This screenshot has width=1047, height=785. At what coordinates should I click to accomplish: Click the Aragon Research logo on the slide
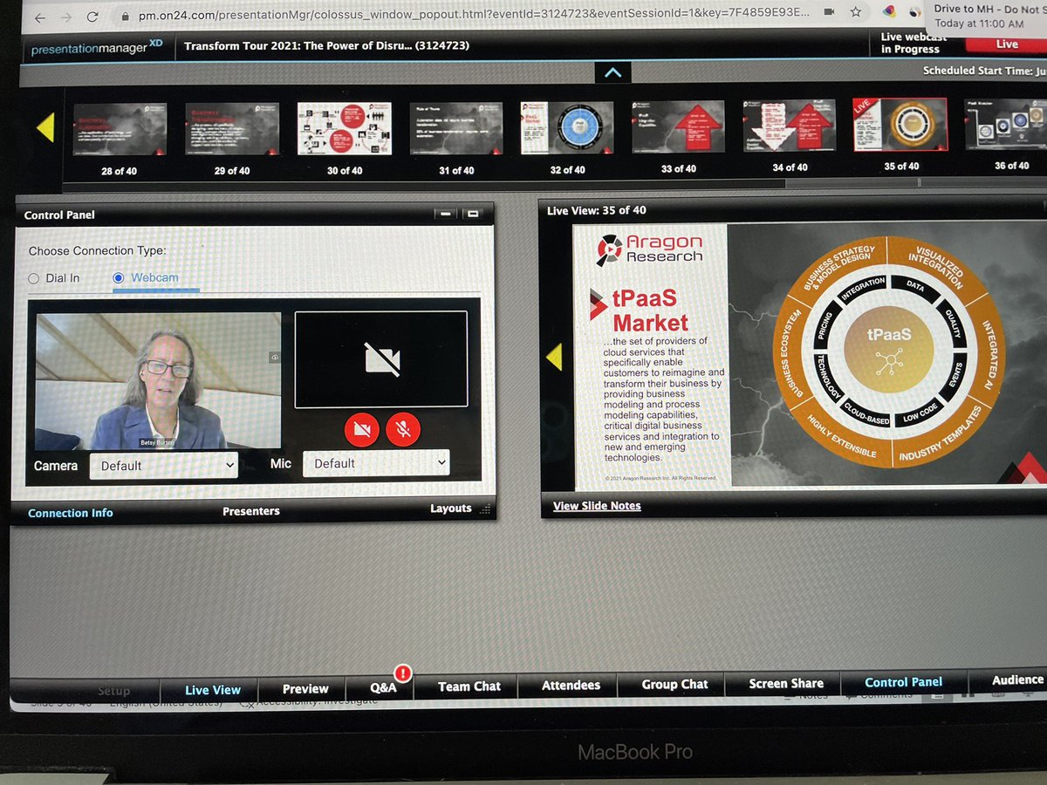[650, 249]
